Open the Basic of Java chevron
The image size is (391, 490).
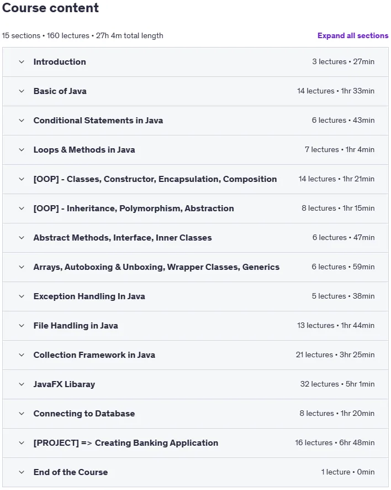[22, 91]
